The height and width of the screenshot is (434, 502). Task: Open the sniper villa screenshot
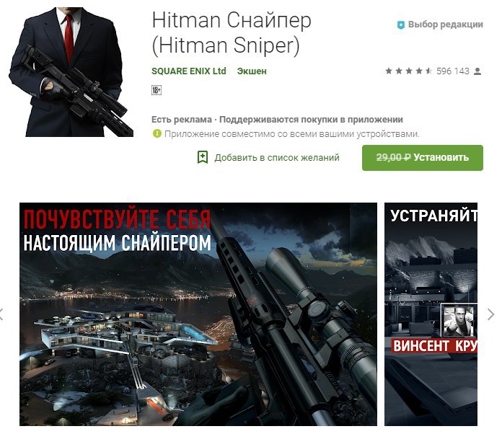198,314
